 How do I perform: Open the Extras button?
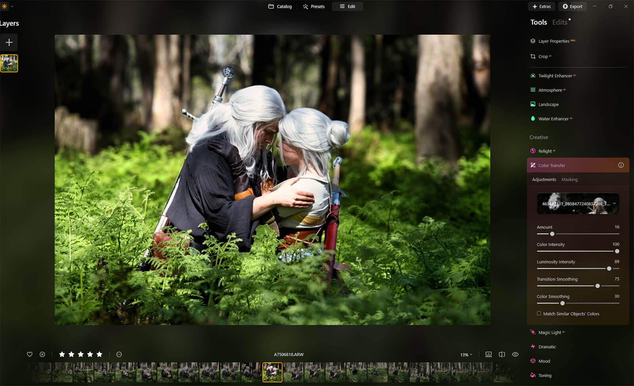click(541, 6)
